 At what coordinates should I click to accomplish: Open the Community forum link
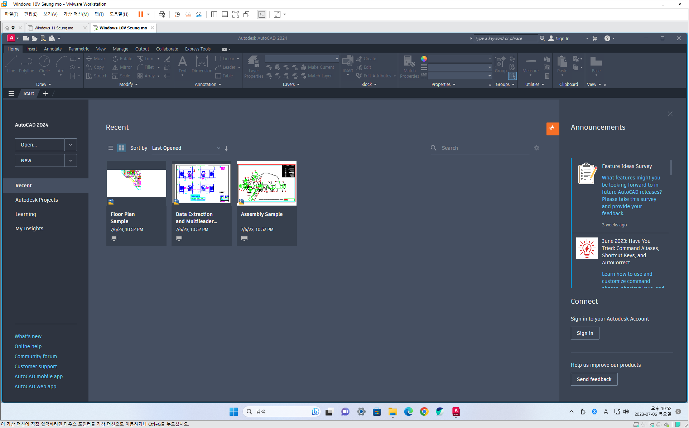coord(35,356)
